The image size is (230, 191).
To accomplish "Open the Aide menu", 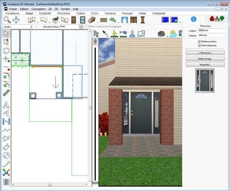I will 76,9.
